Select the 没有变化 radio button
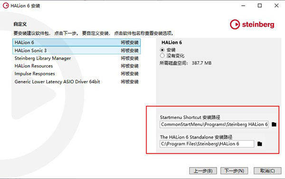The height and width of the screenshot is (179, 285). pos(162,56)
